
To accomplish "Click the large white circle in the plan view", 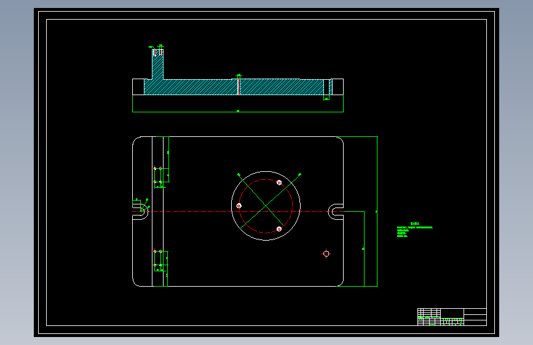I will 266,206.
